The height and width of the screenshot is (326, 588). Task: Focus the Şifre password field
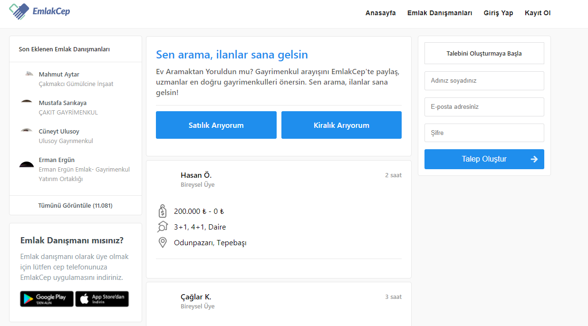tap(484, 133)
